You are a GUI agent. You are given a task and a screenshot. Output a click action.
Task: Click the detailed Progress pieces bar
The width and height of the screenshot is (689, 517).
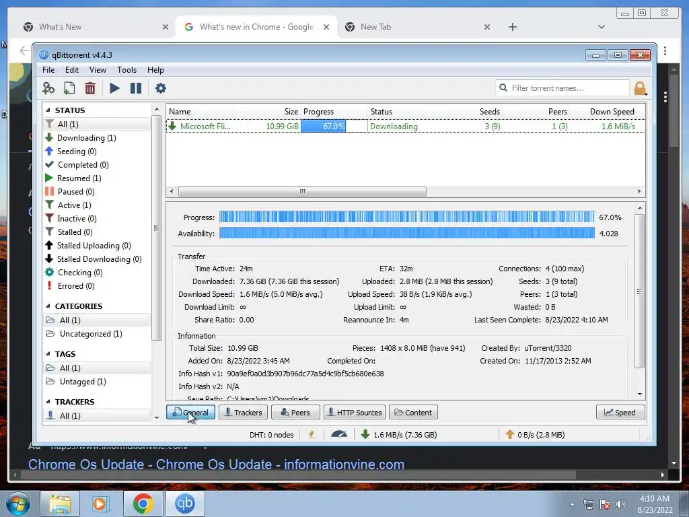[407, 217]
